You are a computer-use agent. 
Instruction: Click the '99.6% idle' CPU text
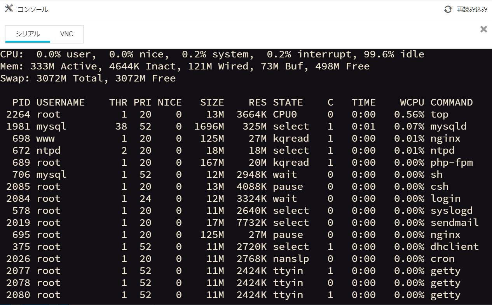pos(394,54)
